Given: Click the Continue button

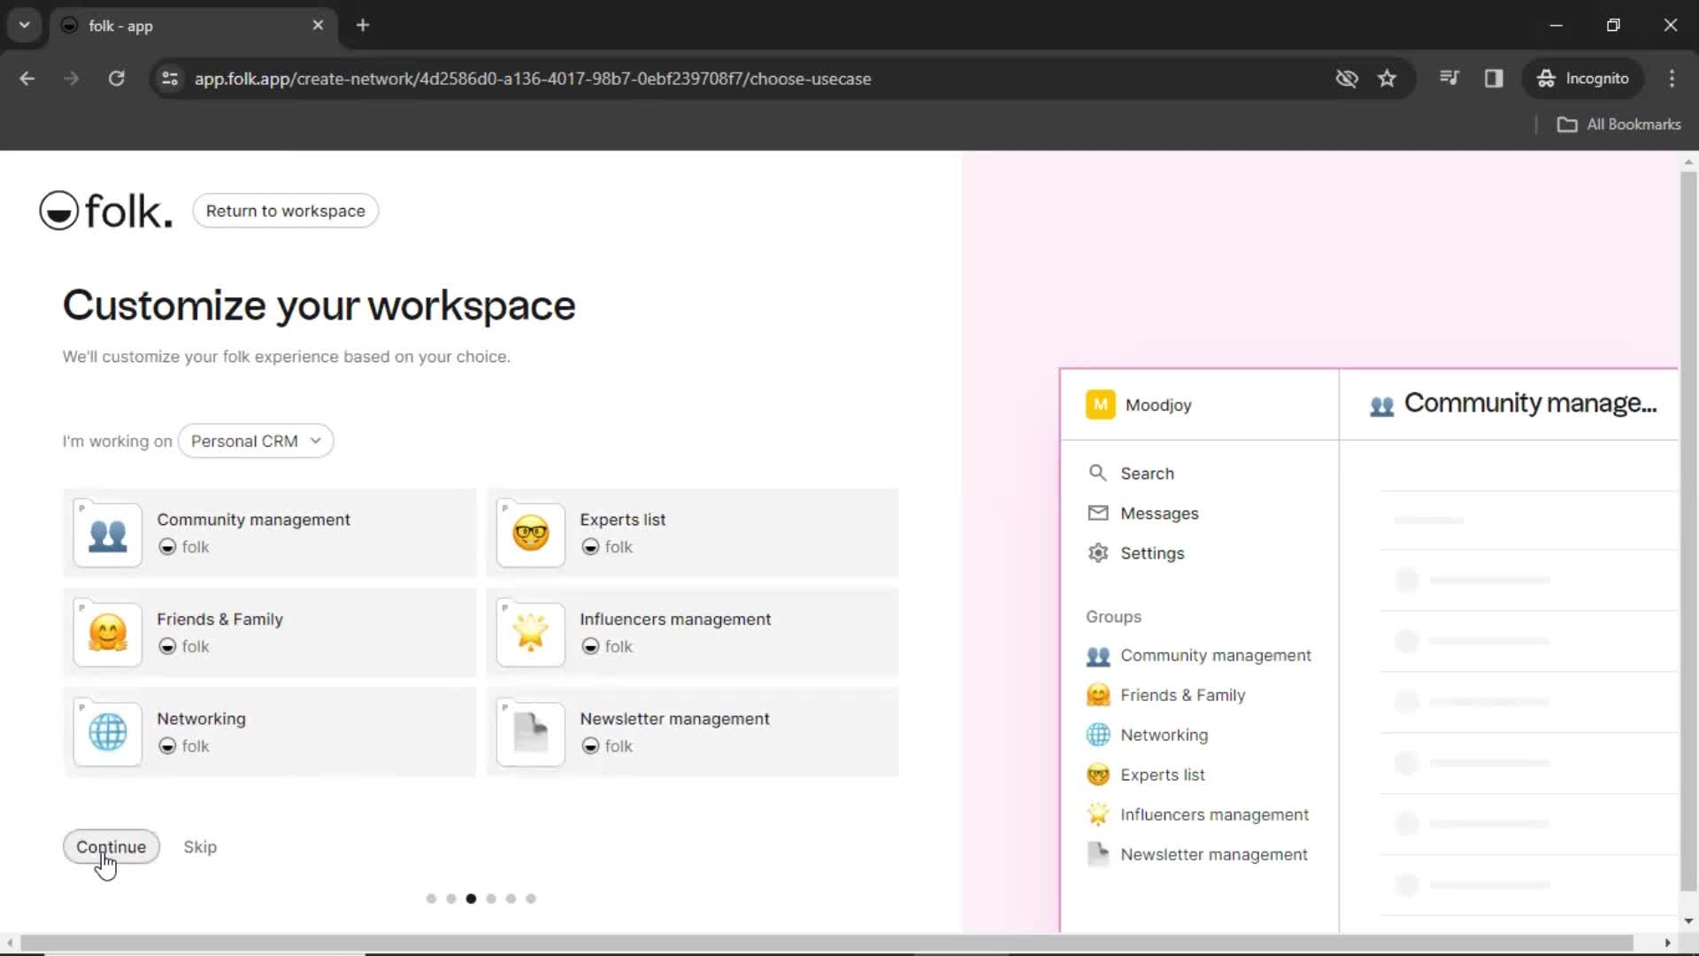Looking at the screenshot, I should point(111,846).
